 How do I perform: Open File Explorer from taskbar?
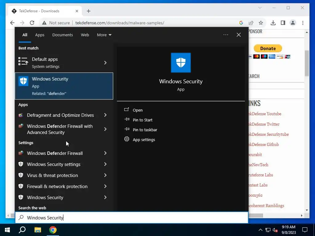point(38,230)
